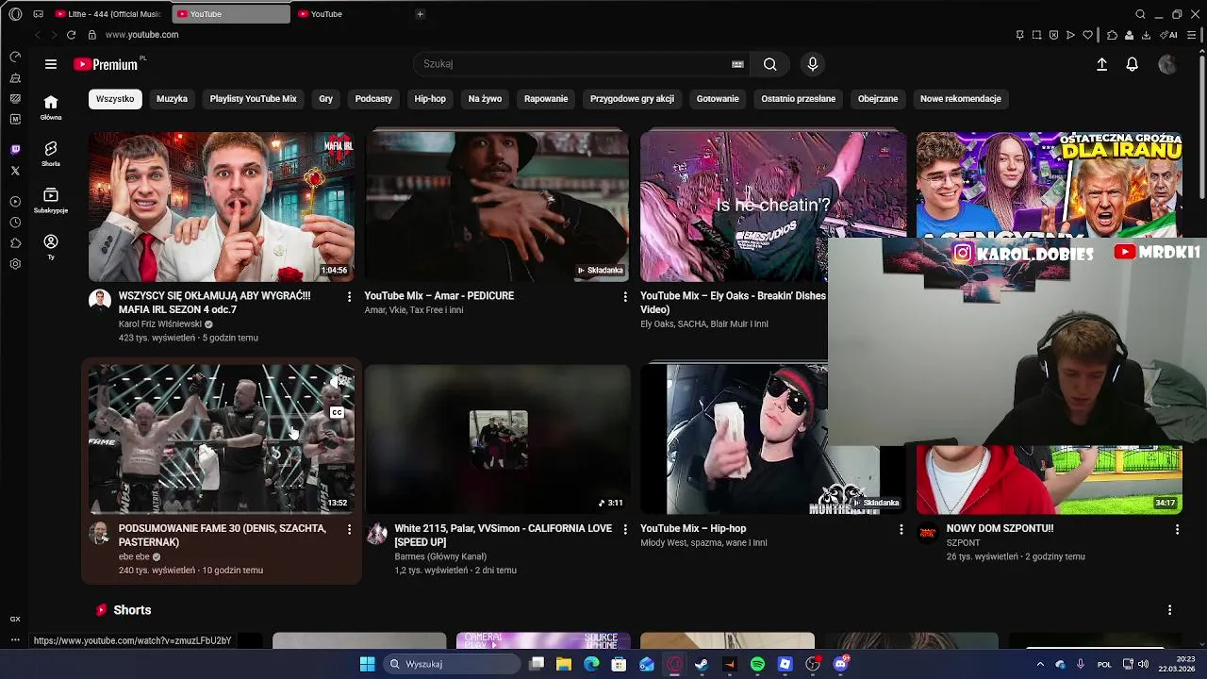Open Steam from the Windows taskbar
The height and width of the screenshot is (679, 1207).
[x=702, y=664]
